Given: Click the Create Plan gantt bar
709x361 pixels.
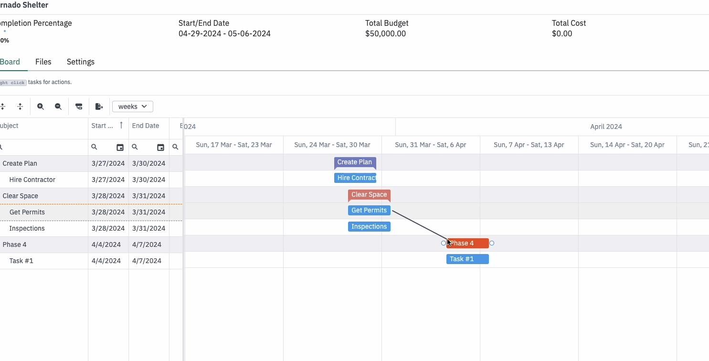Looking at the screenshot, I should tap(355, 162).
